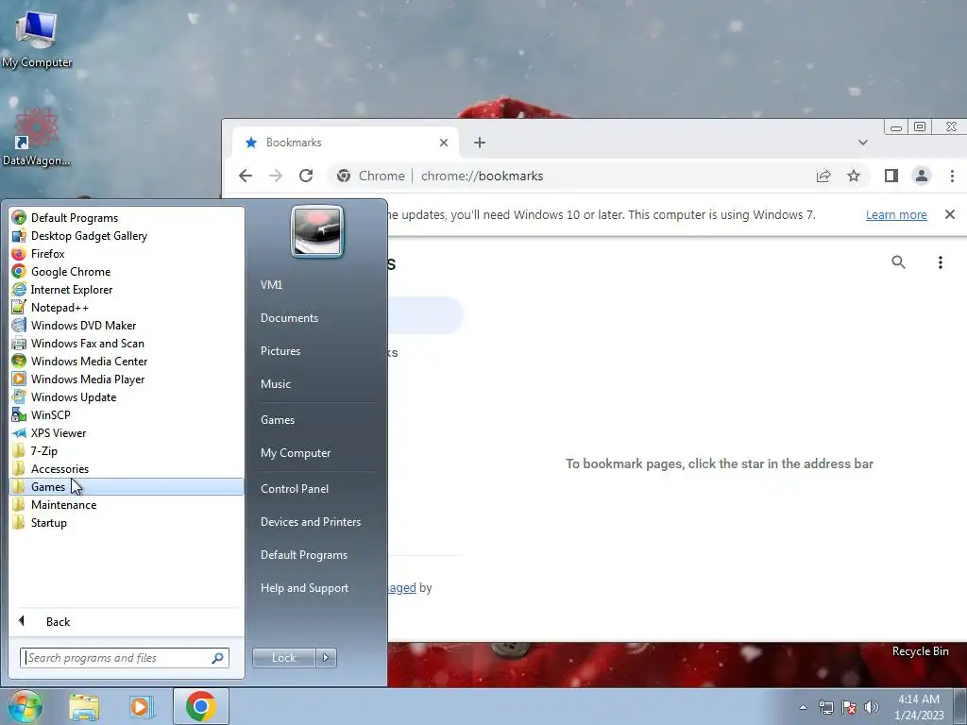Expand the Accessories folder

point(127,468)
